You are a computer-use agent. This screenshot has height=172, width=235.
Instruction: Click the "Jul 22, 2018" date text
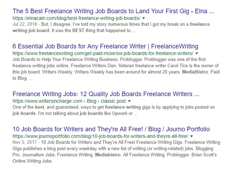[x=25, y=24]
